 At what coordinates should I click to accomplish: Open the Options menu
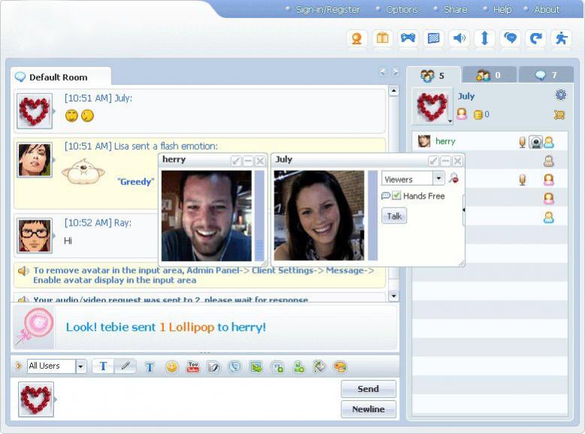coord(402,10)
